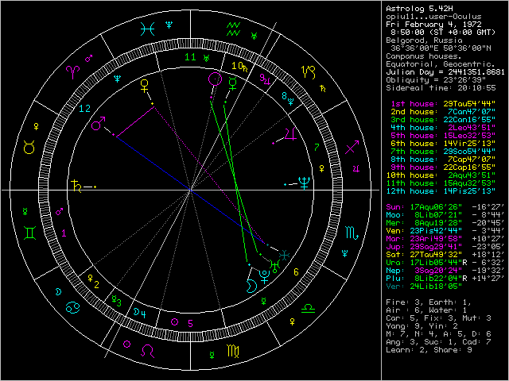Select the 'Fri February 4, 1972' date line
Image resolution: width=509 pixels, height=381 pixels.
(x=433, y=25)
